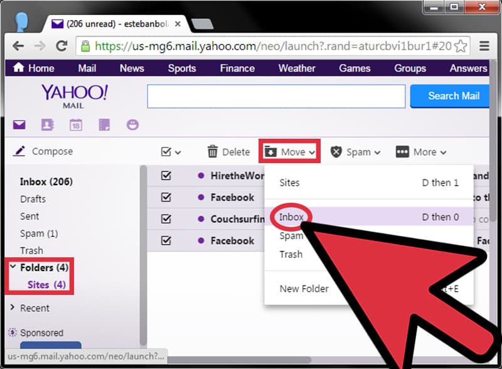Choose New Folder in Move menu
Screen dimensions: 502x369
click(x=304, y=289)
